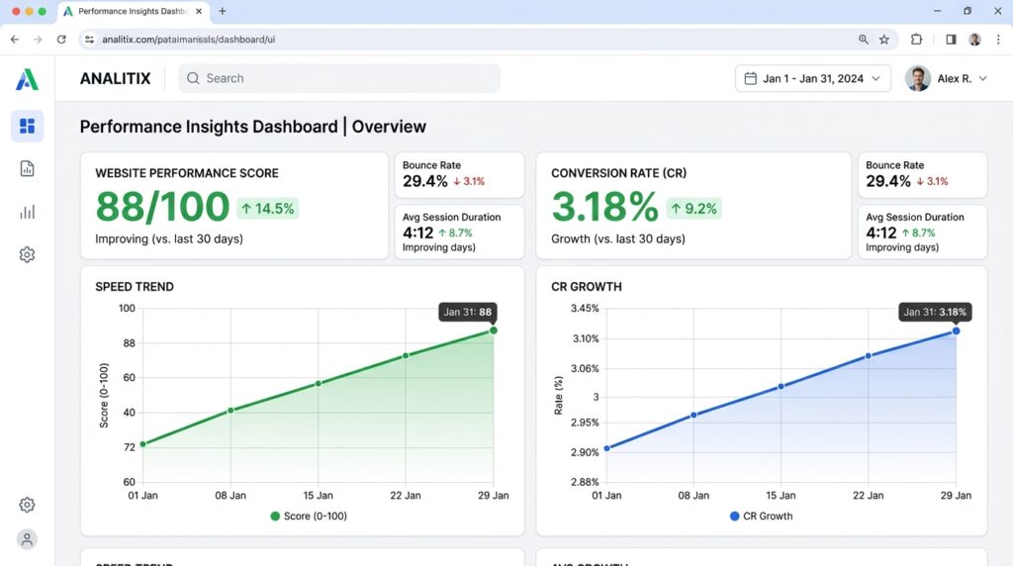Select the bar chart analytics sidebar icon

click(x=27, y=212)
